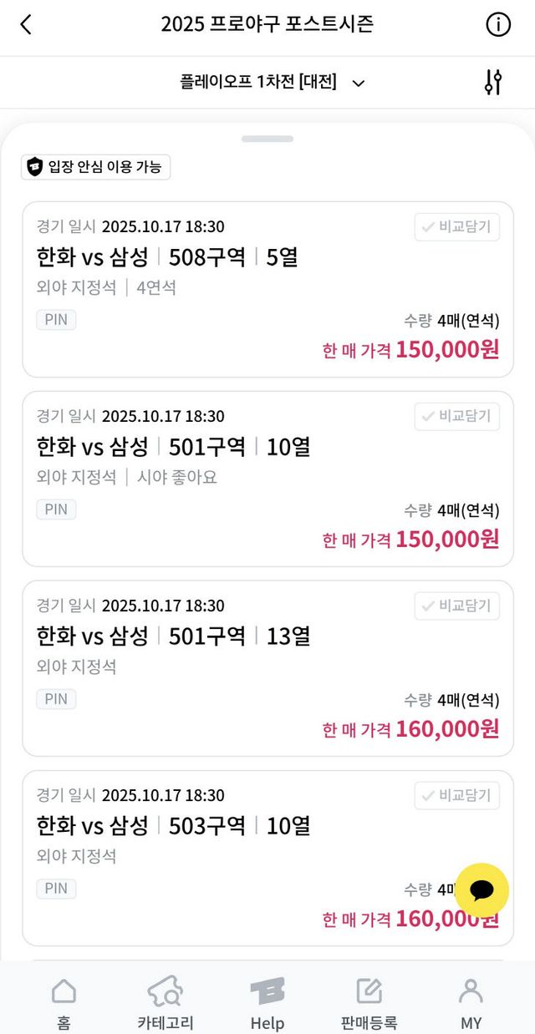This screenshot has height=1034, width=535.
Task: Open the info icon next to the title
Action: [x=498, y=24]
